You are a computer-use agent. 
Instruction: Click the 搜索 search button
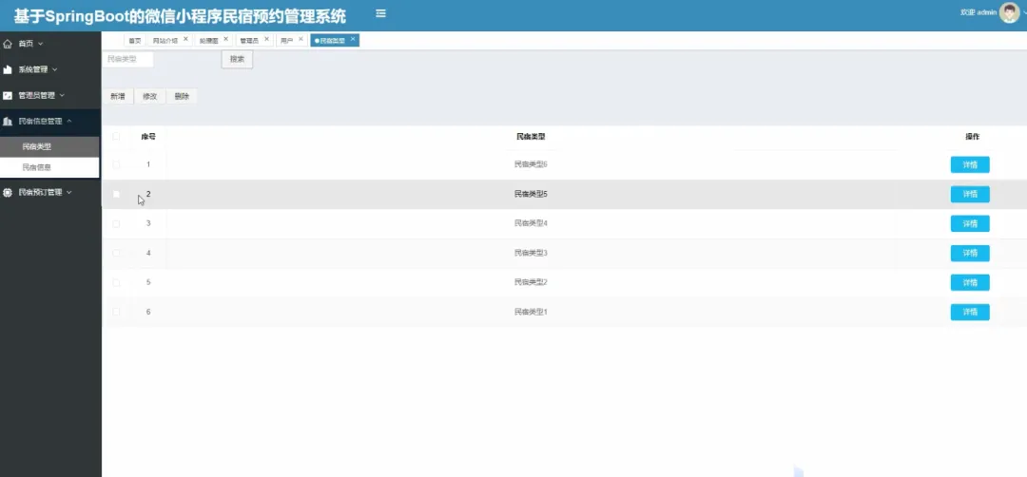click(237, 60)
